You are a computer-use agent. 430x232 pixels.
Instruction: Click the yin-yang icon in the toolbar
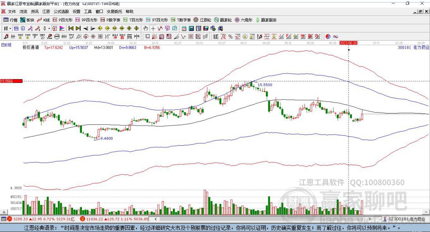coord(328,36)
